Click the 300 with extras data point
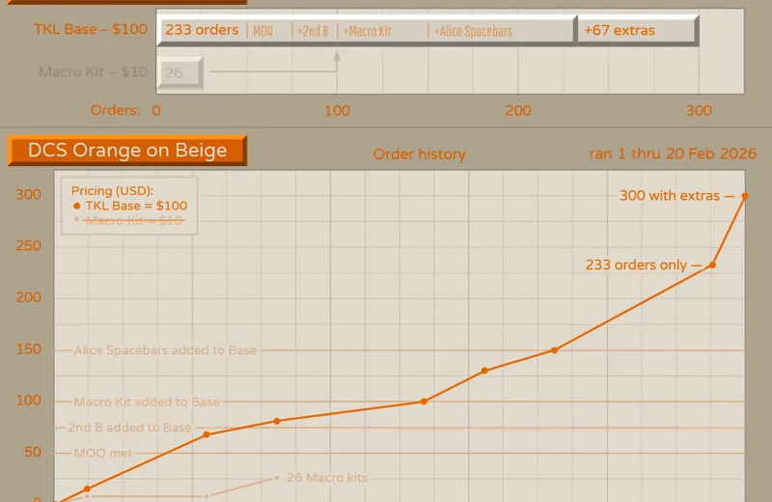 [x=745, y=196]
